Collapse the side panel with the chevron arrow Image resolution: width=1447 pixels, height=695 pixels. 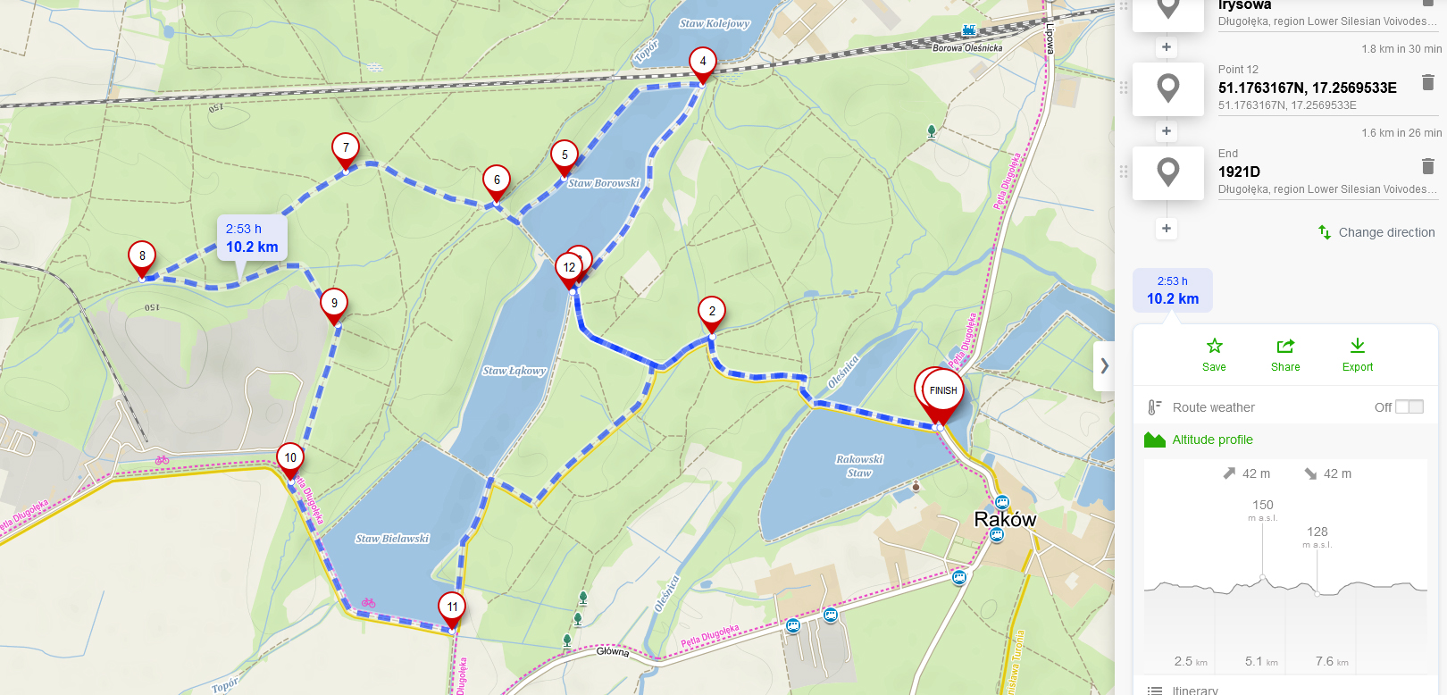[x=1105, y=365]
